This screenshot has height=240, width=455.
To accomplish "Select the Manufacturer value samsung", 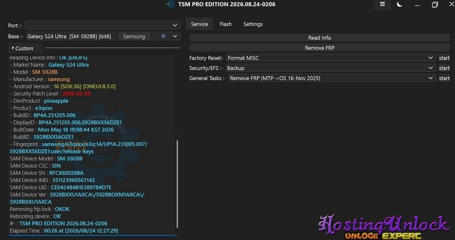I will [59, 79].
